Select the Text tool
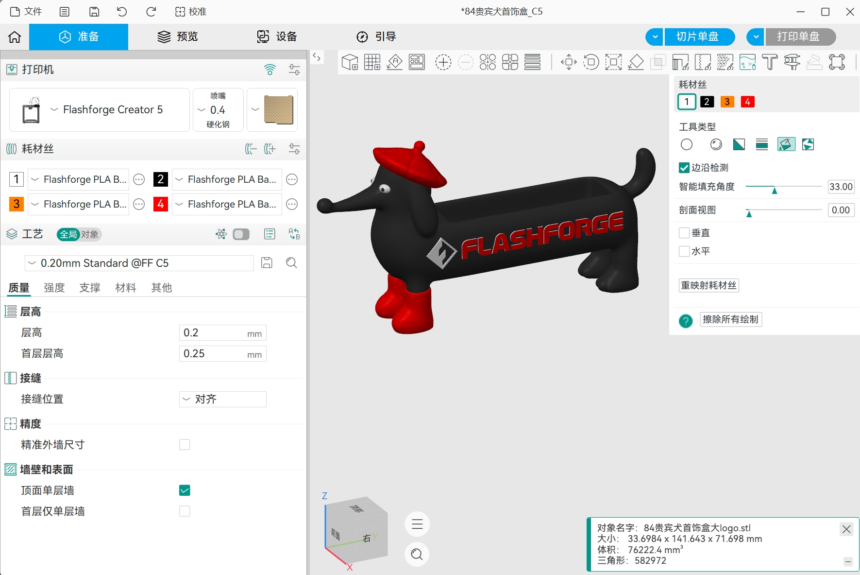Viewport: 860px width, 575px height. pos(770,62)
